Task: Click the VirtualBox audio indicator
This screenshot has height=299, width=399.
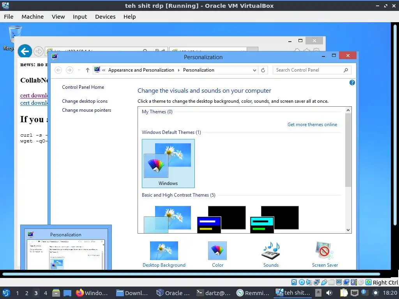Action: point(309,282)
